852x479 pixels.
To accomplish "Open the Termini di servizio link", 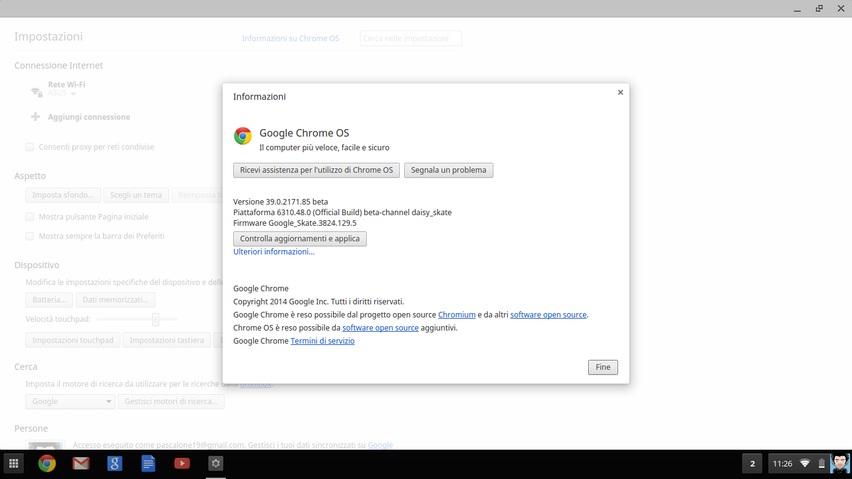I will pyautogui.click(x=322, y=341).
